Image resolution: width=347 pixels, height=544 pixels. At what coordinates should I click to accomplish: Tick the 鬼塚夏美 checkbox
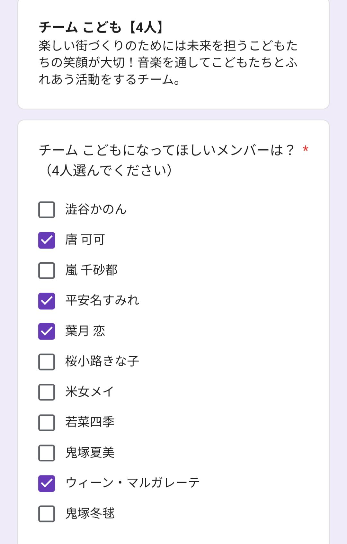click(x=47, y=453)
